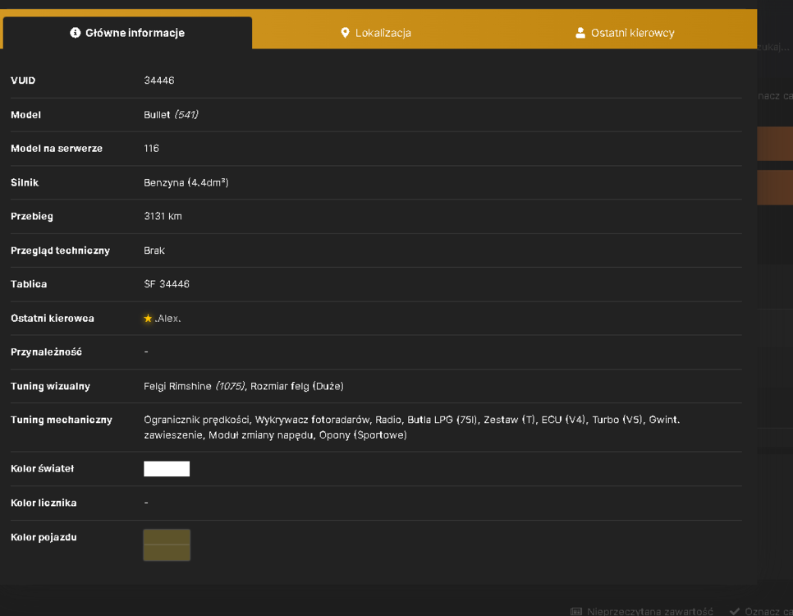
Task: Click the Opony (Sportowe) tuning entry
Action: coord(363,434)
